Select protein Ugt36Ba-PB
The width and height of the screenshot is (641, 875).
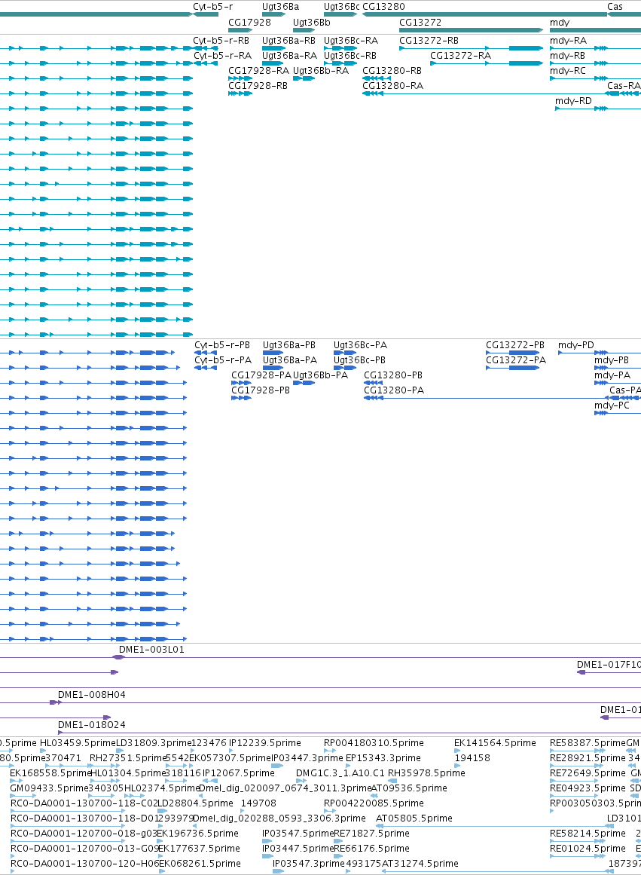[x=289, y=345]
